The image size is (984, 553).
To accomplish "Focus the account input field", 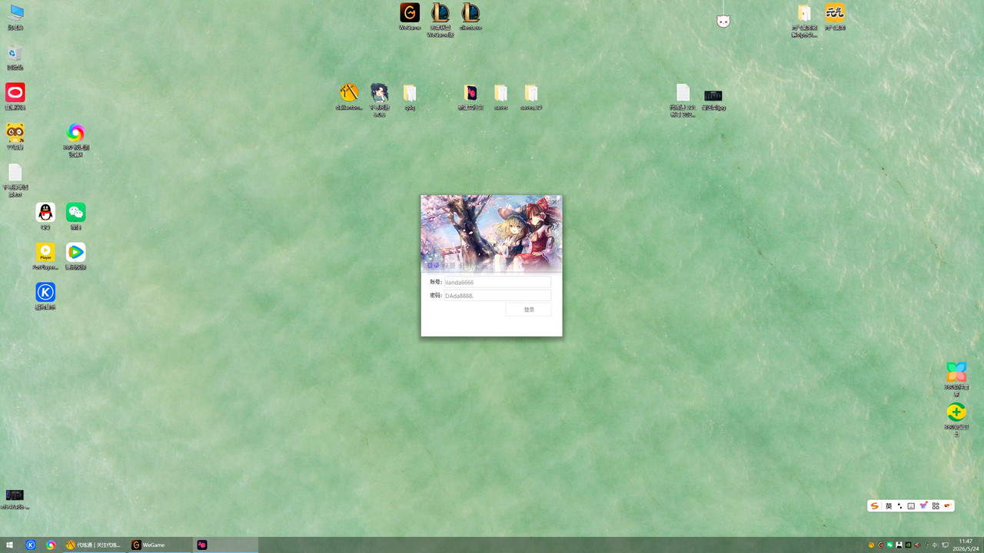I will click(497, 282).
